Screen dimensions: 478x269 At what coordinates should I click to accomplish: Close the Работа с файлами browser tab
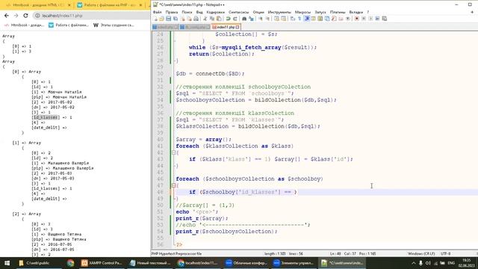pos(140,5)
